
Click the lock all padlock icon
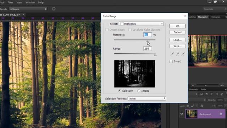coord(202,106)
